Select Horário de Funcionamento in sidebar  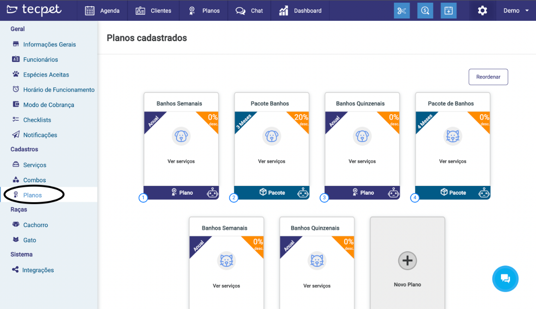59,90
